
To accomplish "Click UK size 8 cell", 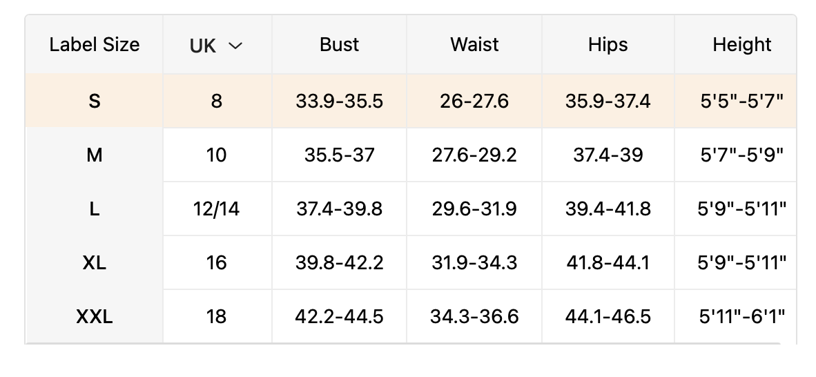I will click(x=217, y=101).
